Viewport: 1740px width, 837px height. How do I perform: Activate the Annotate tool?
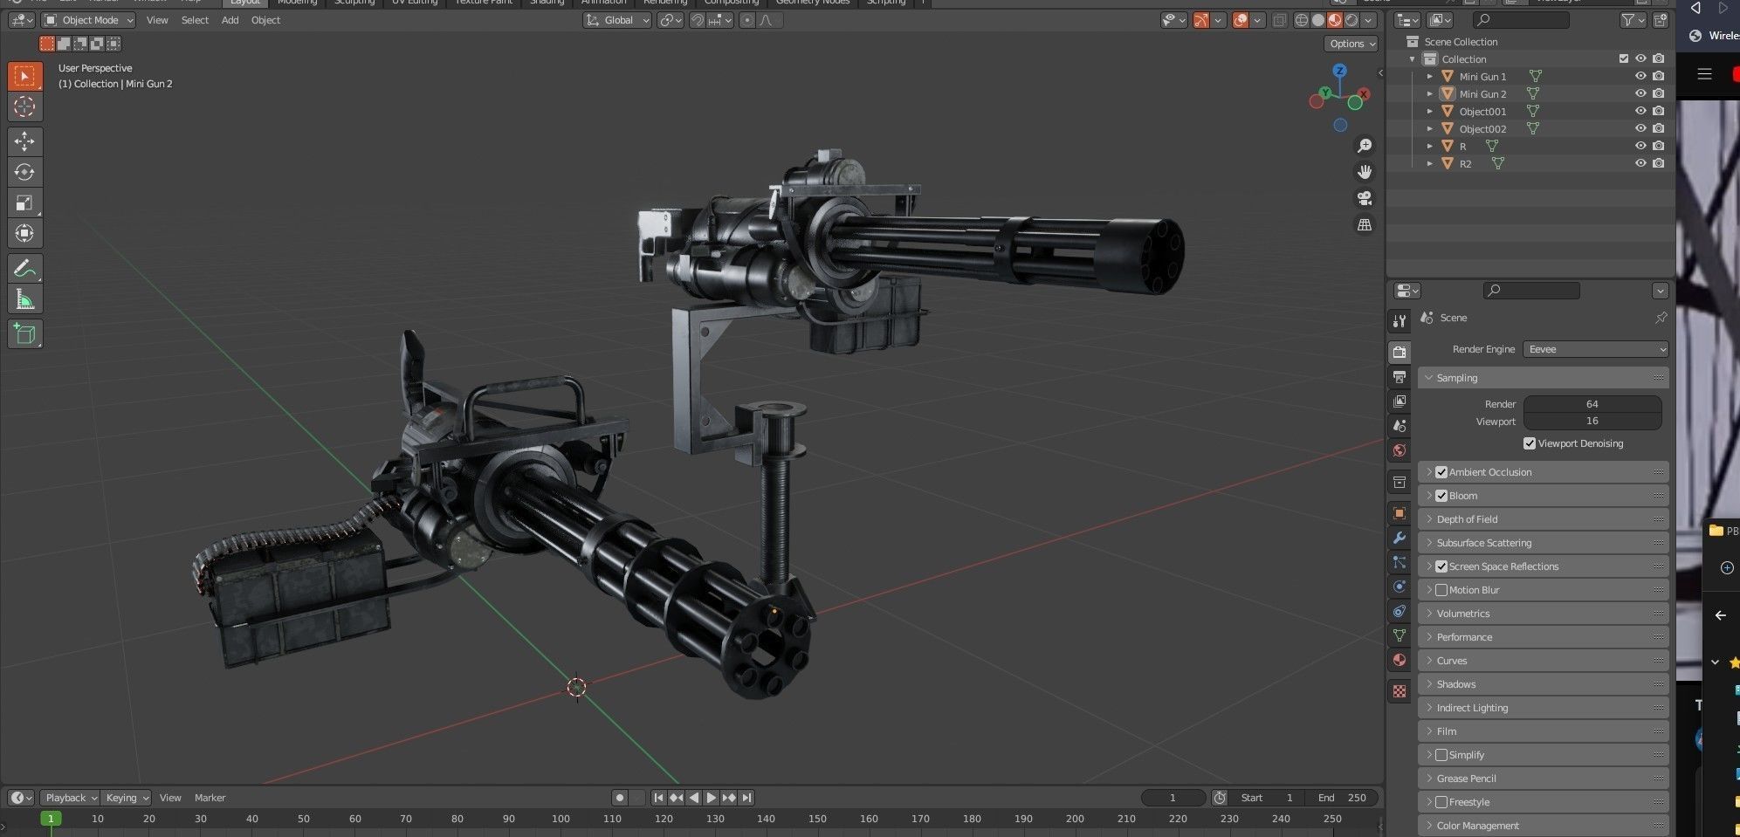[25, 267]
